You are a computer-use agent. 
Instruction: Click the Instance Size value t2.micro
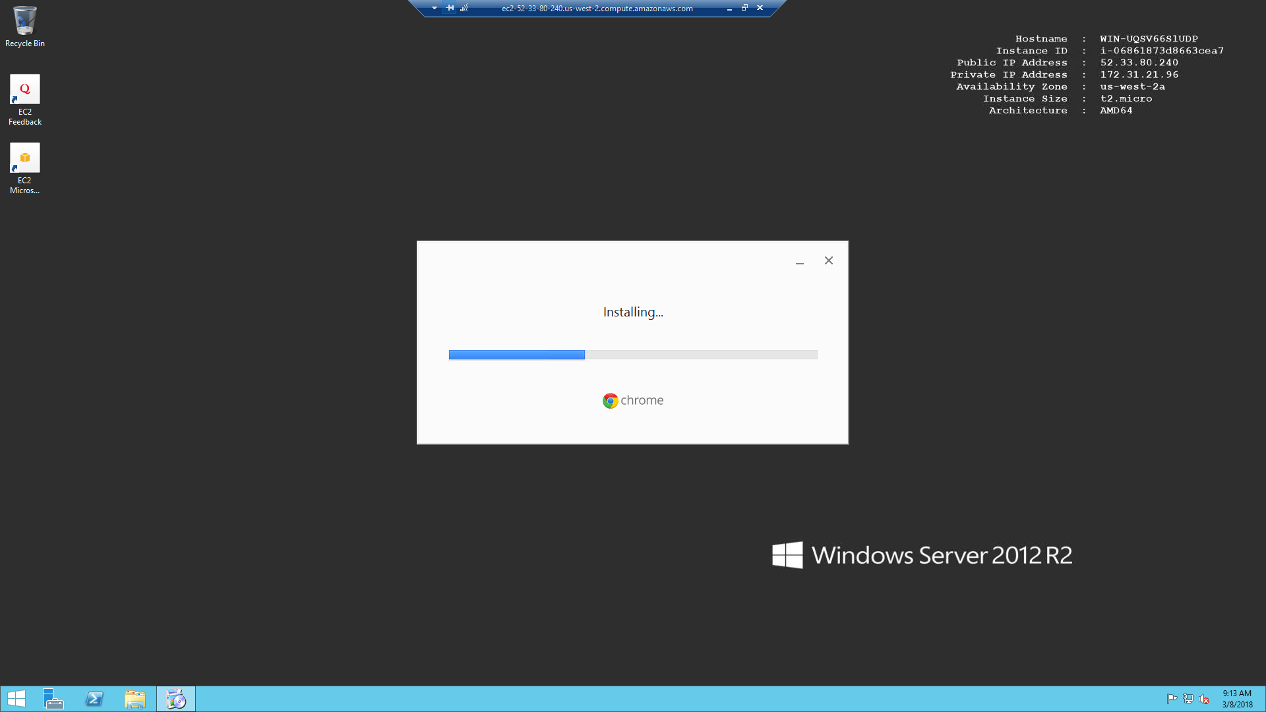1126,98
